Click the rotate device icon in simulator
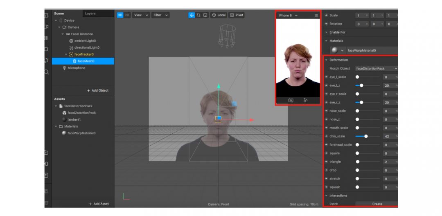This screenshot has height=216, width=442. (305, 100)
